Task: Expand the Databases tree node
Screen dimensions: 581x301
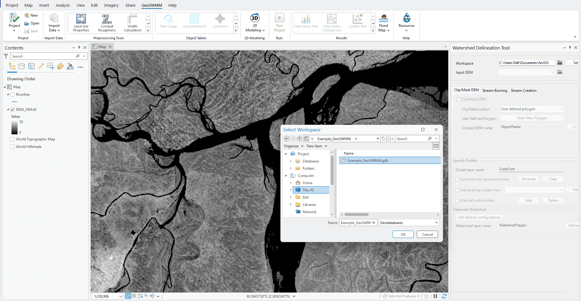Action: 291,161
